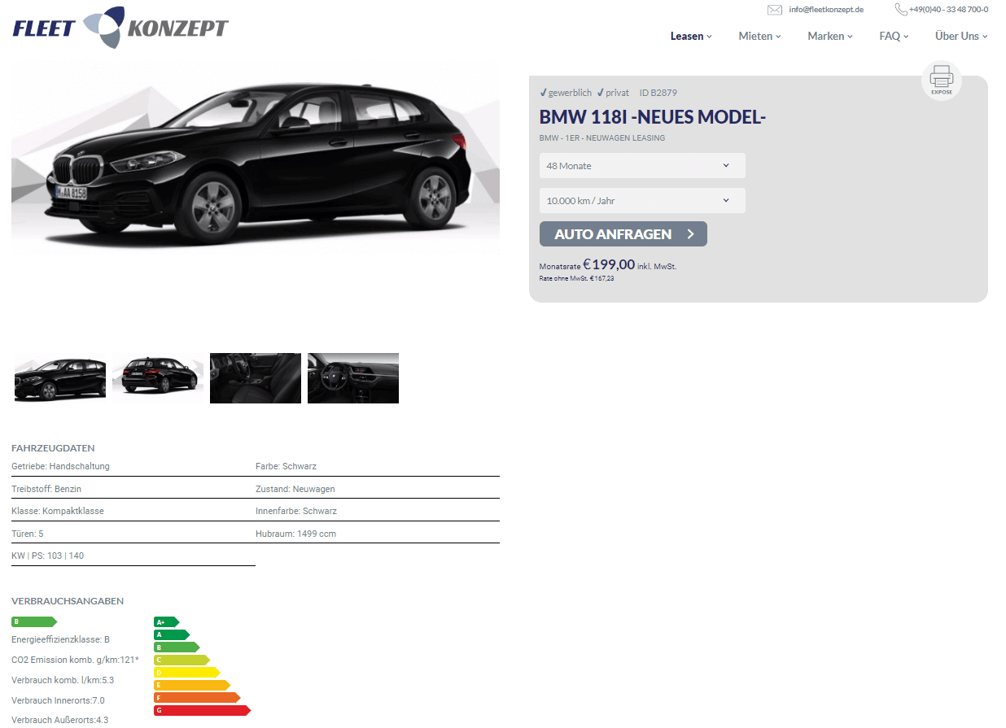The height and width of the screenshot is (728, 1006).
Task: Click 'Klasse: Kompaktklasse' row
Action: [133, 511]
